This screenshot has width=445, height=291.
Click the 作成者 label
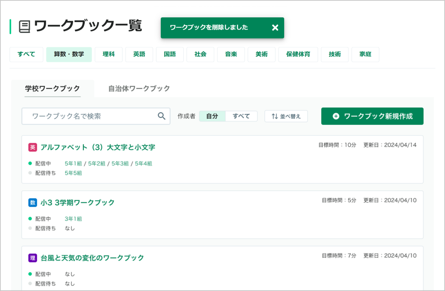pos(186,116)
